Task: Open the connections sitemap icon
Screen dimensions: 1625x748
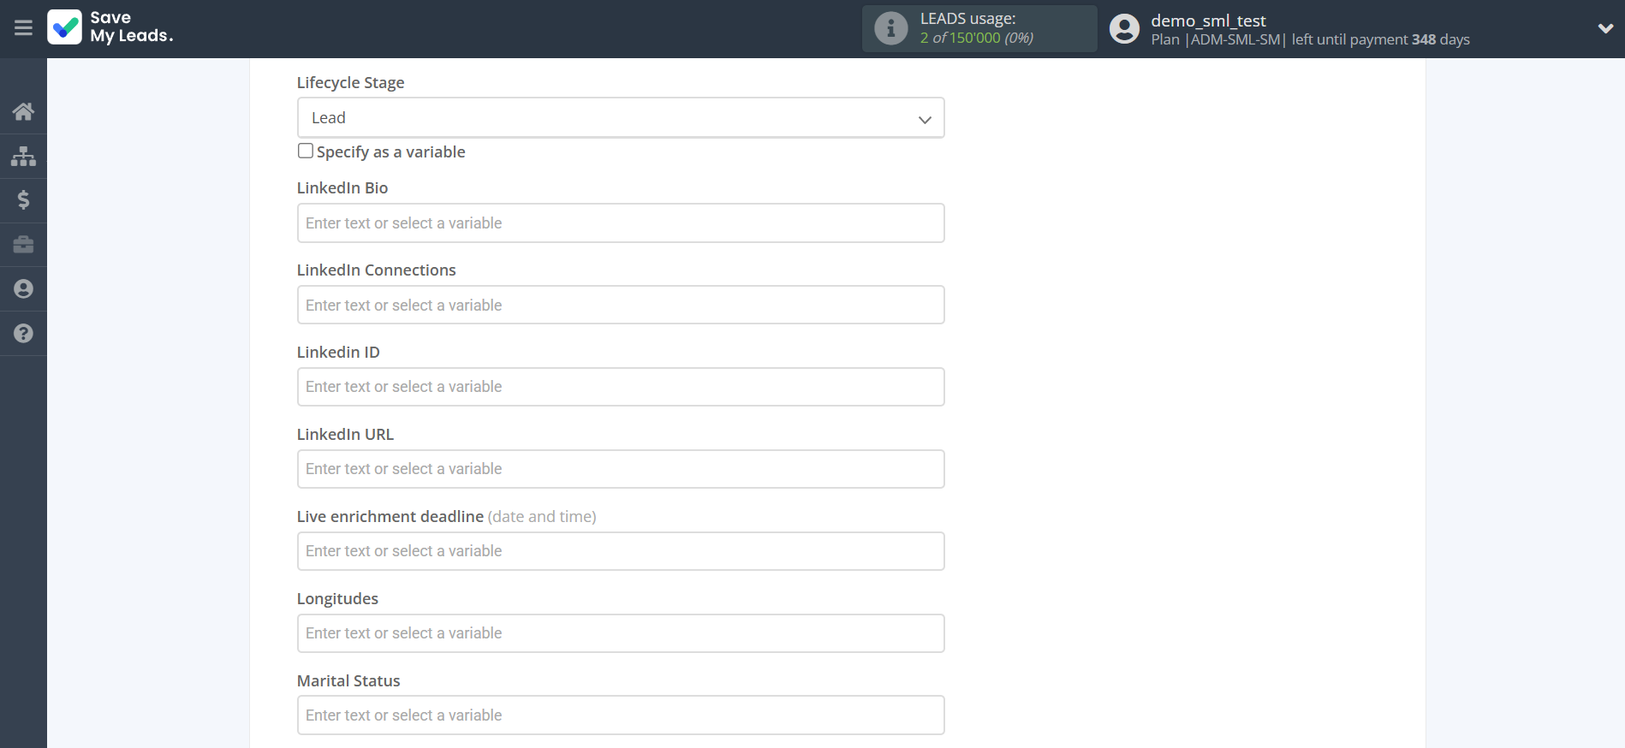Action: pyautogui.click(x=23, y=156)
